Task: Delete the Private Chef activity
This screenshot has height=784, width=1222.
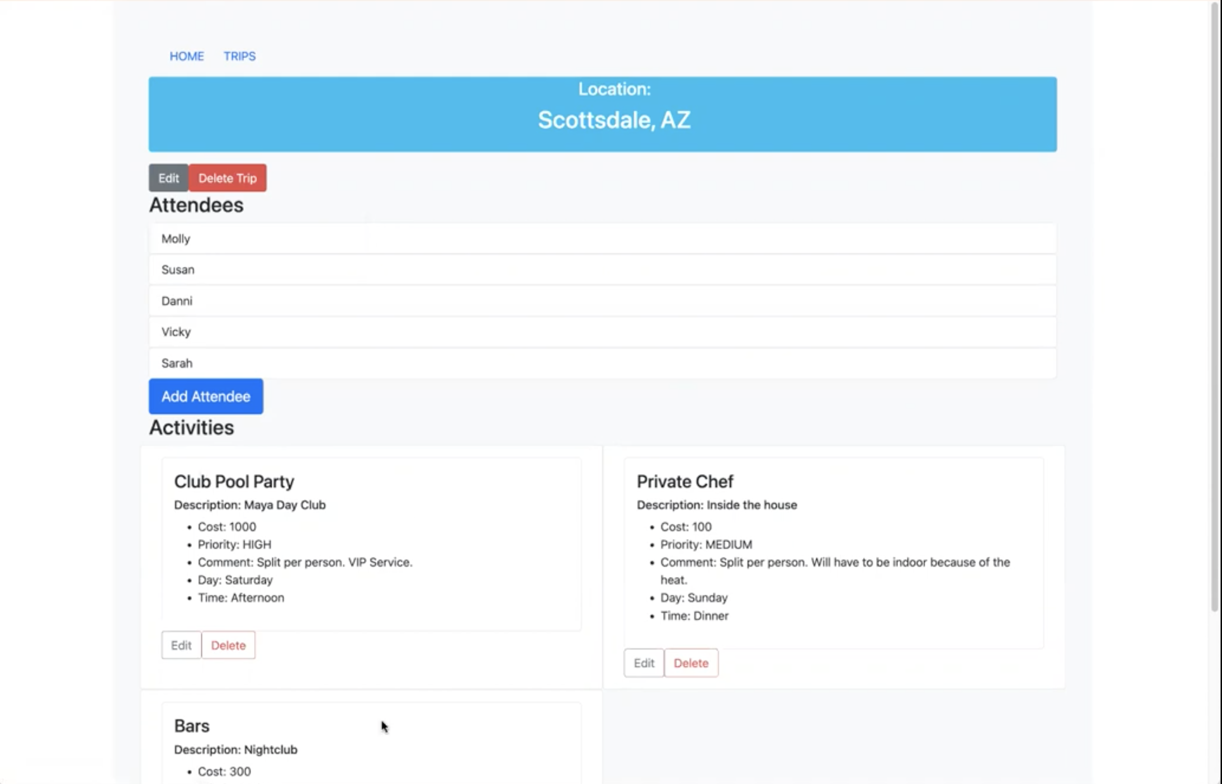Action: click(691, 663)
